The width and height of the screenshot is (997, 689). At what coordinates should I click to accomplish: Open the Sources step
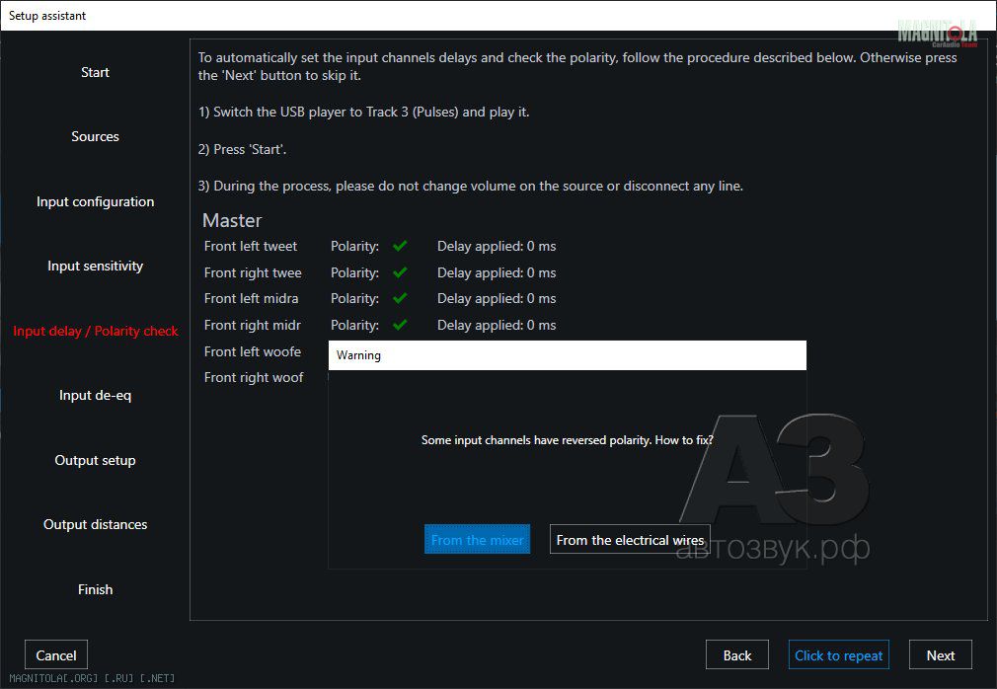click(95, 136)
